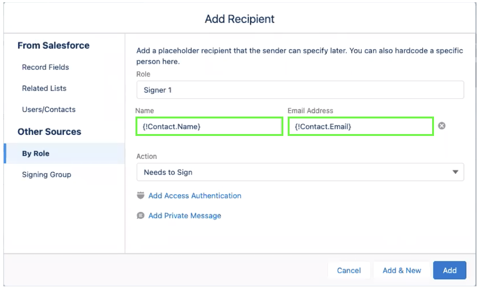Screen dimensions: 478x289
Task: Click the Name field with {!Contact.Name}
Action: click(x=209, y=127)
